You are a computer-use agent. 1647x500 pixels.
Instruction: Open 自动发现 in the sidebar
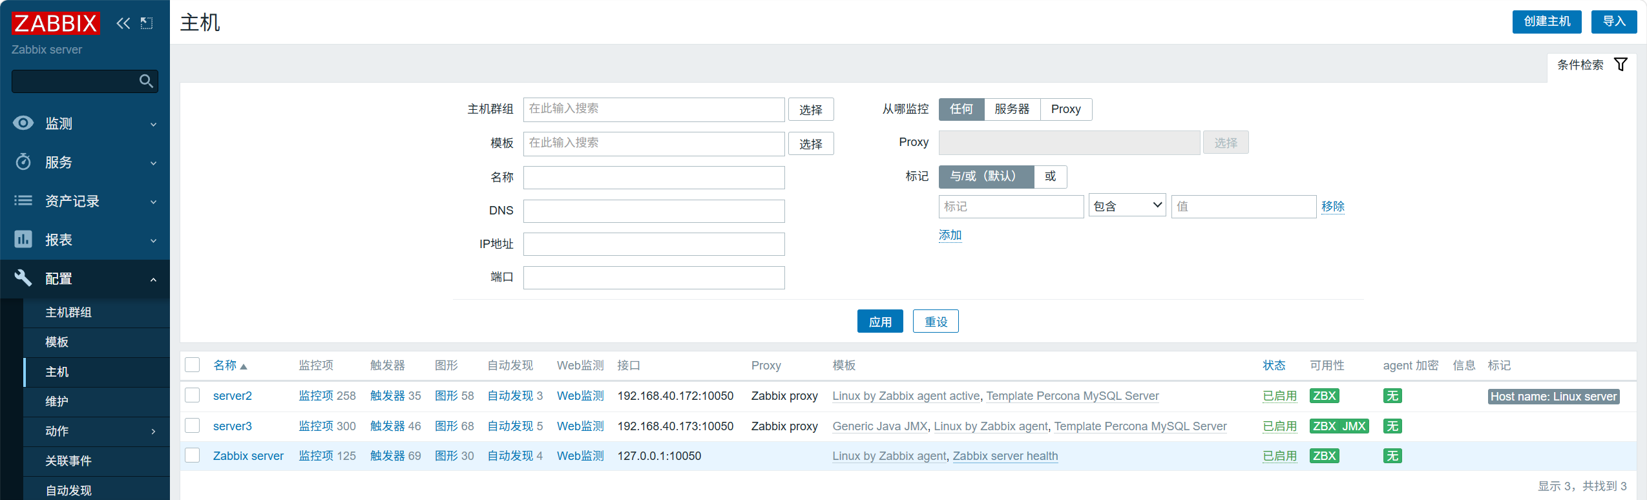coord(68,490)
